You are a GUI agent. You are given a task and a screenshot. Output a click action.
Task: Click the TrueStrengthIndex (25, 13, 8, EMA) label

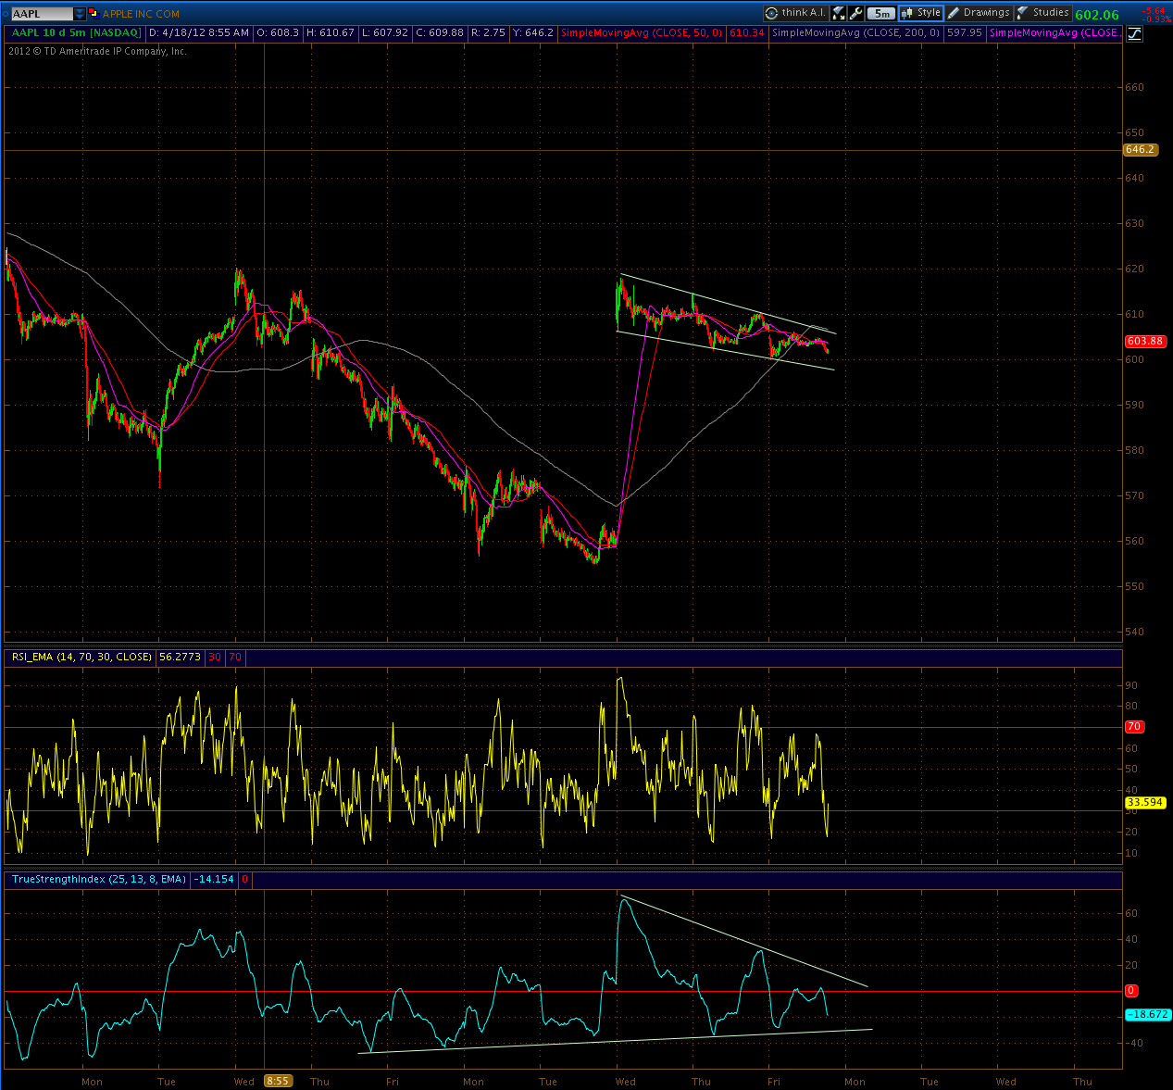[97, 879]
